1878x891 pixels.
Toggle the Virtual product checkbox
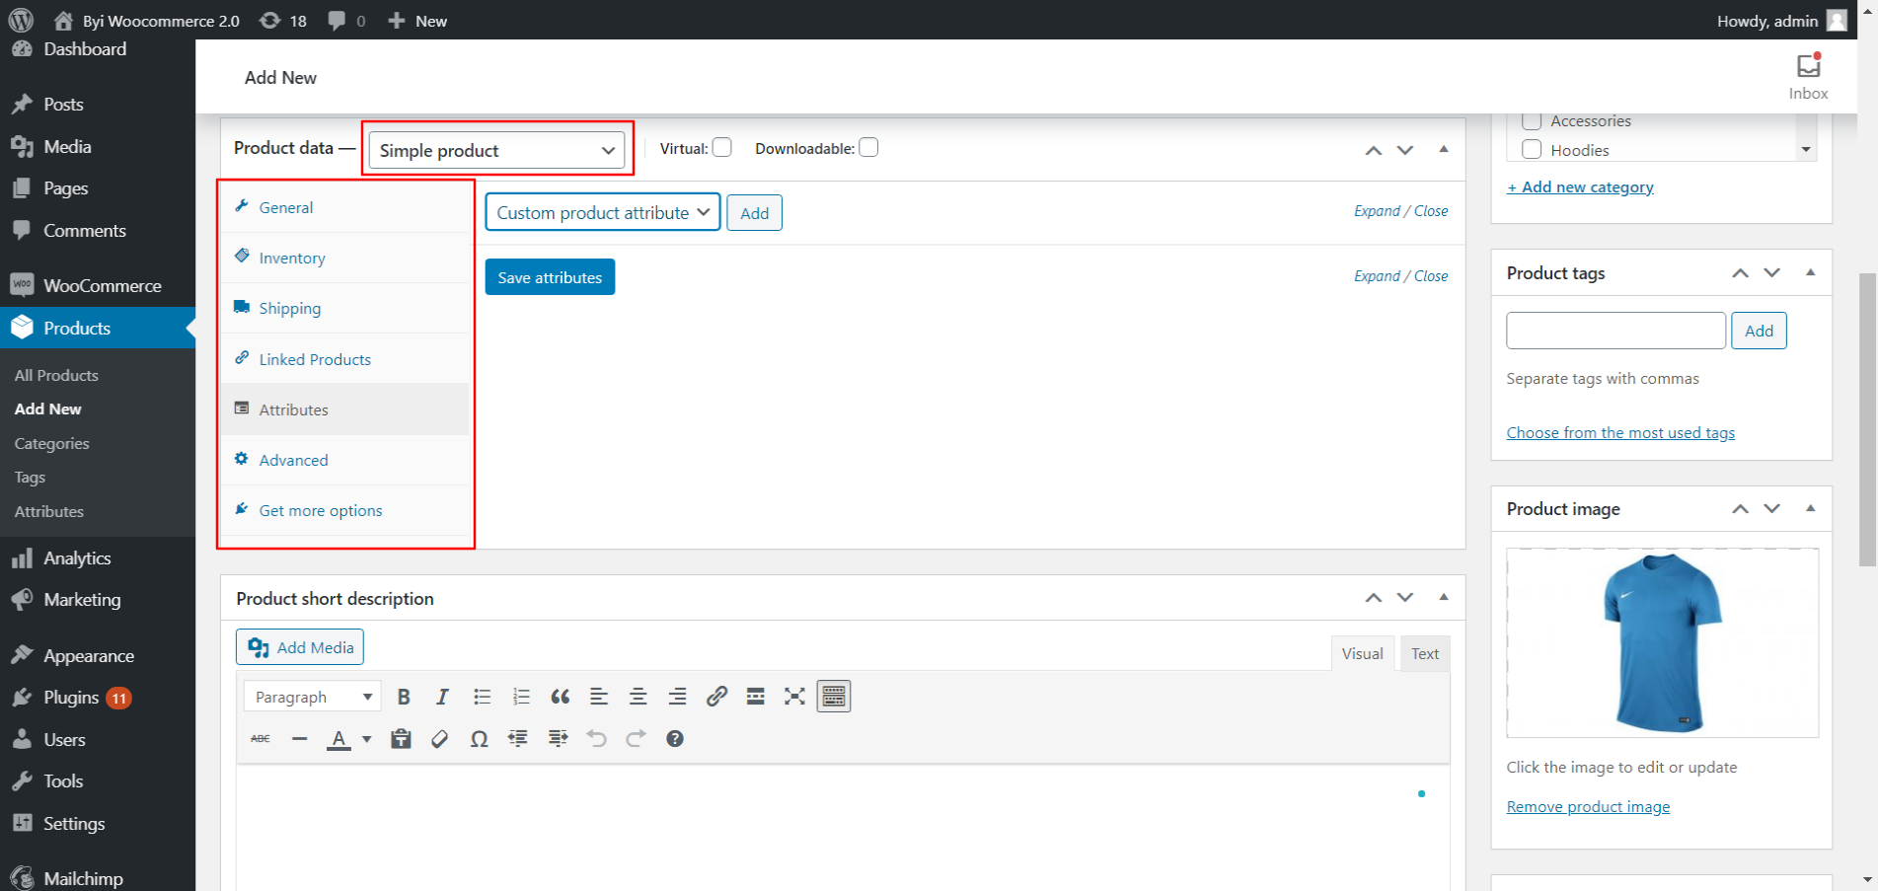coord(722,146)
